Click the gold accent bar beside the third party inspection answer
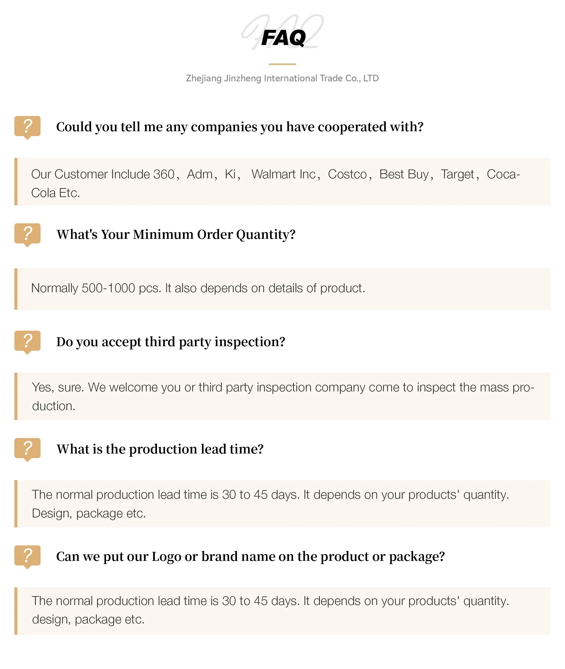The image size is (565, 669). tap(16, 396)
